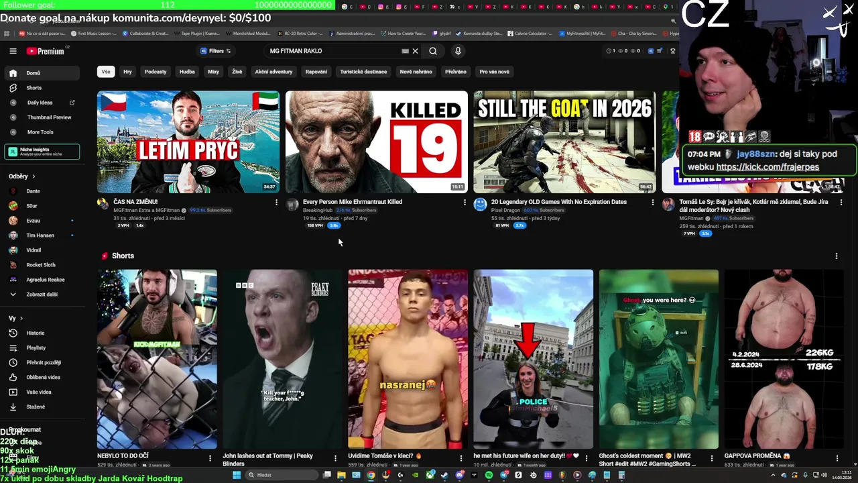Viewport: 858px width, 483px height.
Task: Open Přehrát později list
Action: click(x=42, y=363)
